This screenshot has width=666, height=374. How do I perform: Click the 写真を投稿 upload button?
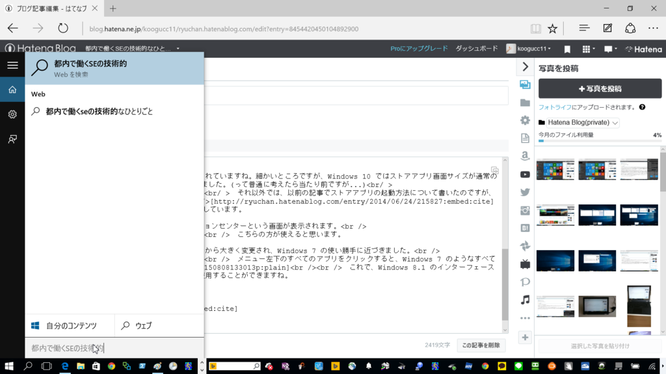(598, 88)
